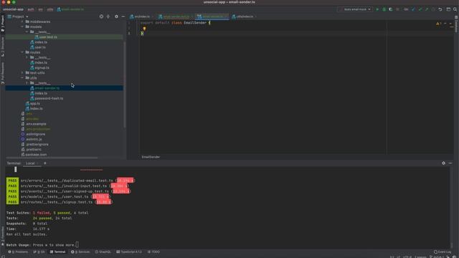Hide the Terminal panel with the minus icon
This screenshot has height=258, width=459.
click(450, 163)
